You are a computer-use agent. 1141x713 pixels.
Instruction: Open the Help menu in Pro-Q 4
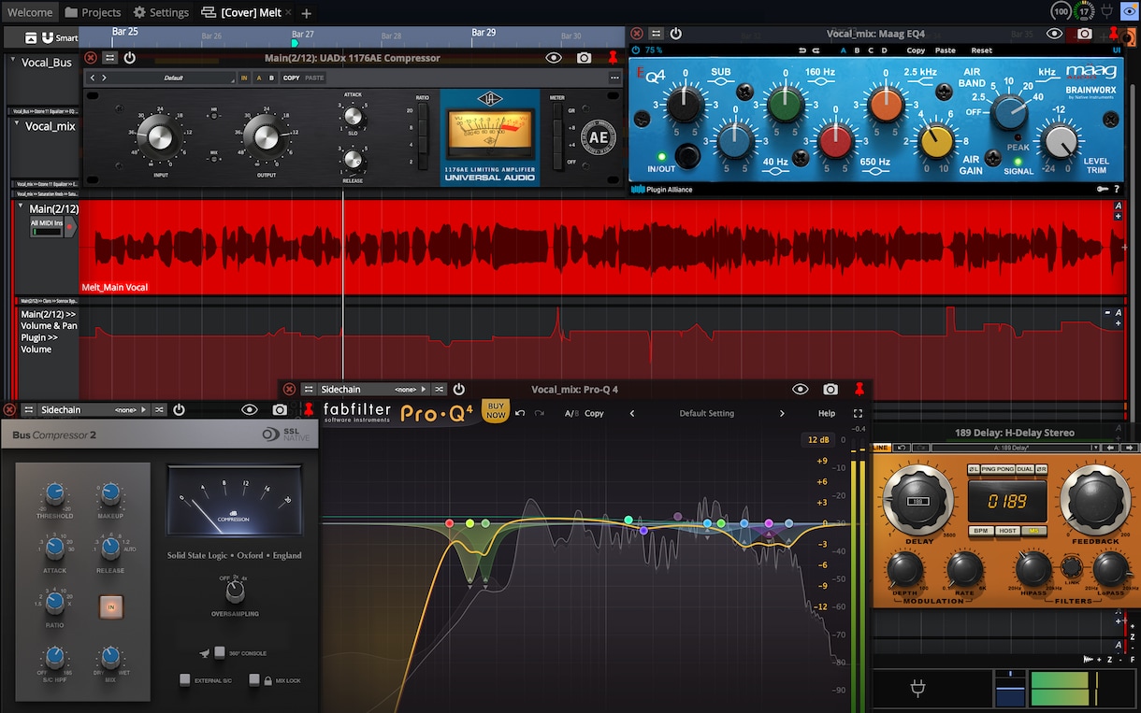click(827, 413)
